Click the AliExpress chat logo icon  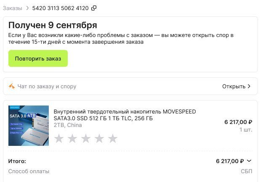click(12, 86)
